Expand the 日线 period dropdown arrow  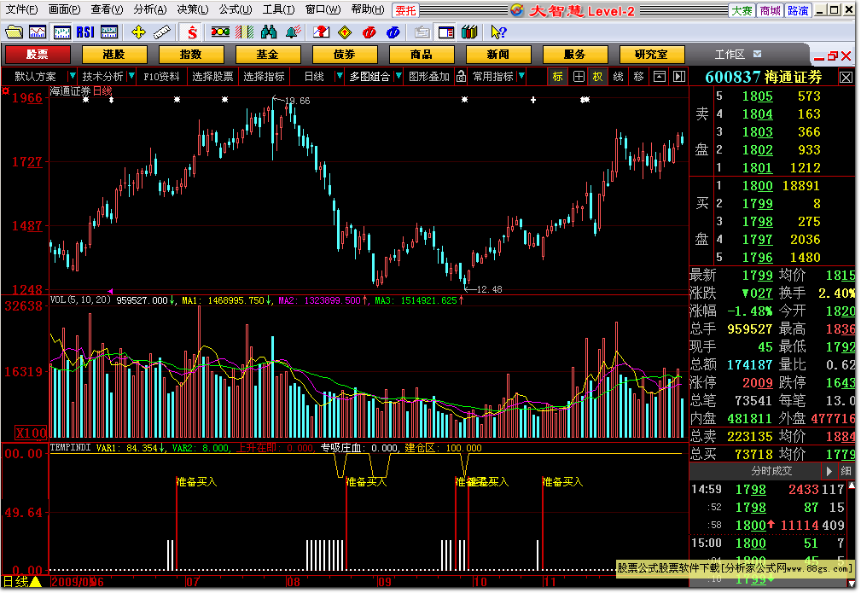point(340,76)
